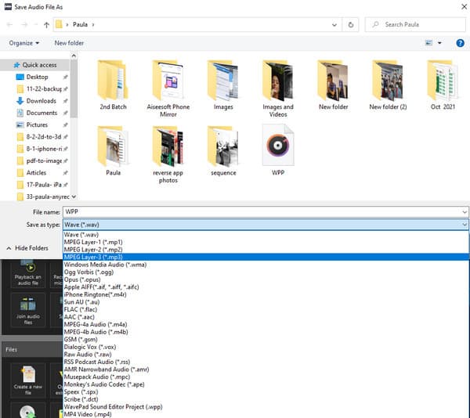Select iPhone Ringtone (*.m4r) format

pyautogui.click(x=266, y=294)
